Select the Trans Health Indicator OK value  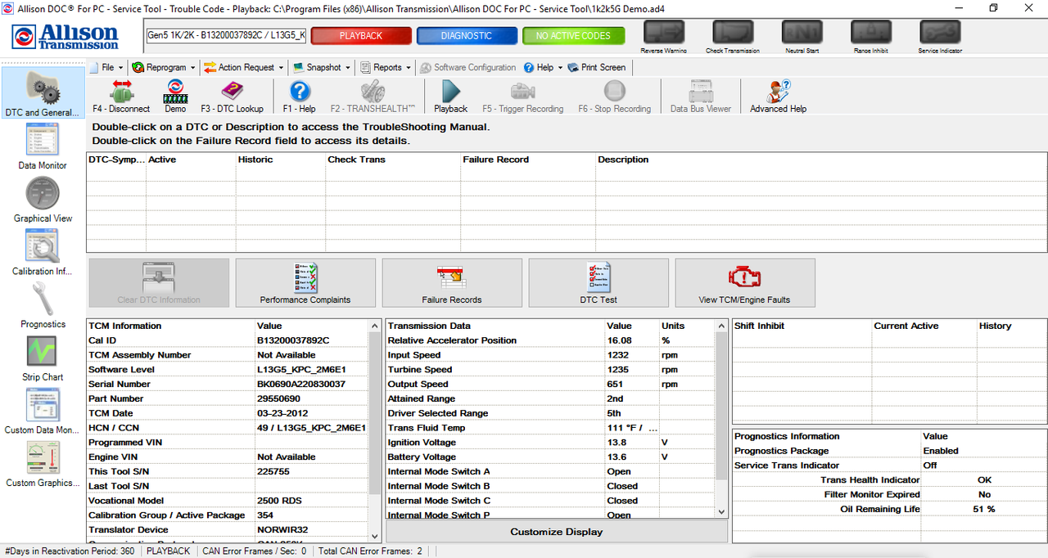[984, 480]
